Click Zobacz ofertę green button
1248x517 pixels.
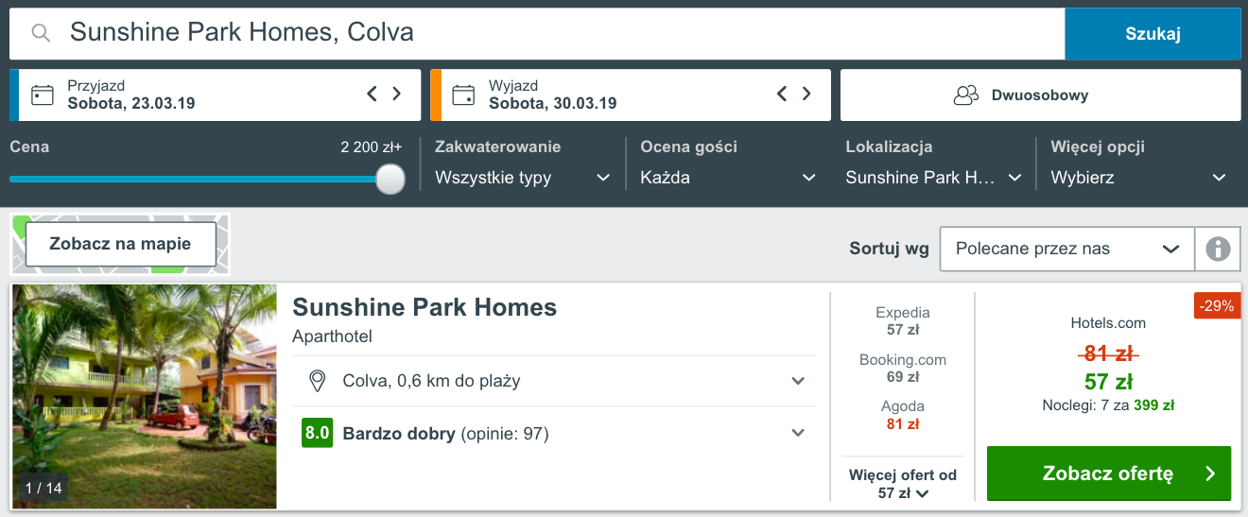tap(1108, 474)
